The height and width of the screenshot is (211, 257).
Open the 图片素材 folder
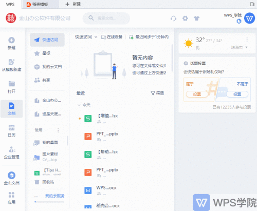point(46,157)
